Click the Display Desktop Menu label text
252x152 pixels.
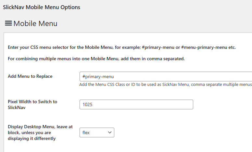(40, 127)
